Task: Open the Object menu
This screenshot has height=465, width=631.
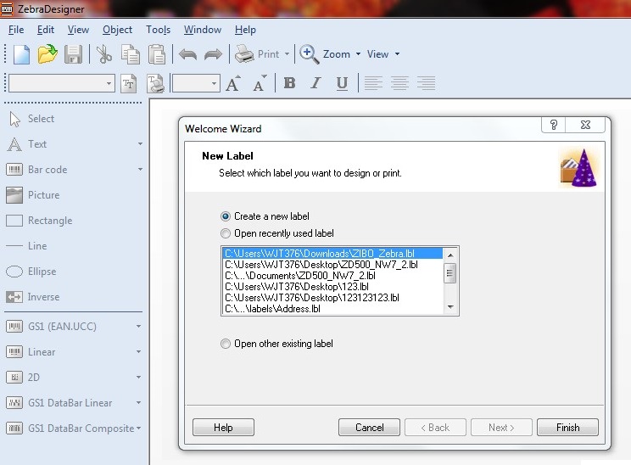Action: click(117, 30)
